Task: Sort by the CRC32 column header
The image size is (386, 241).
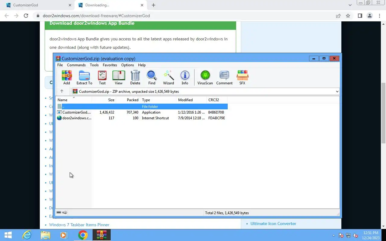Action: 217,100
